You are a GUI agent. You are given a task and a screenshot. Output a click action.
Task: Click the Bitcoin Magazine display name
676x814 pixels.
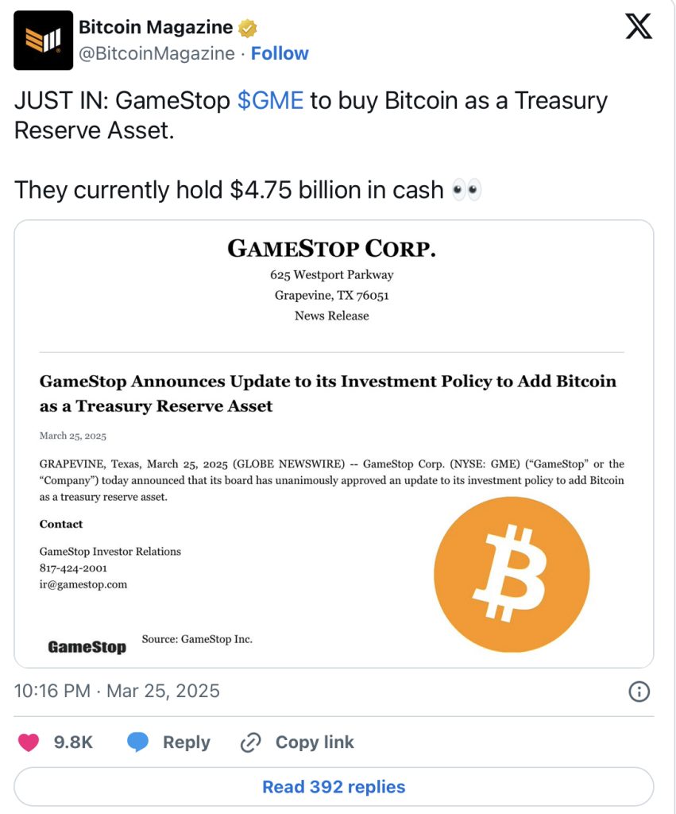(x=155, y=28)
